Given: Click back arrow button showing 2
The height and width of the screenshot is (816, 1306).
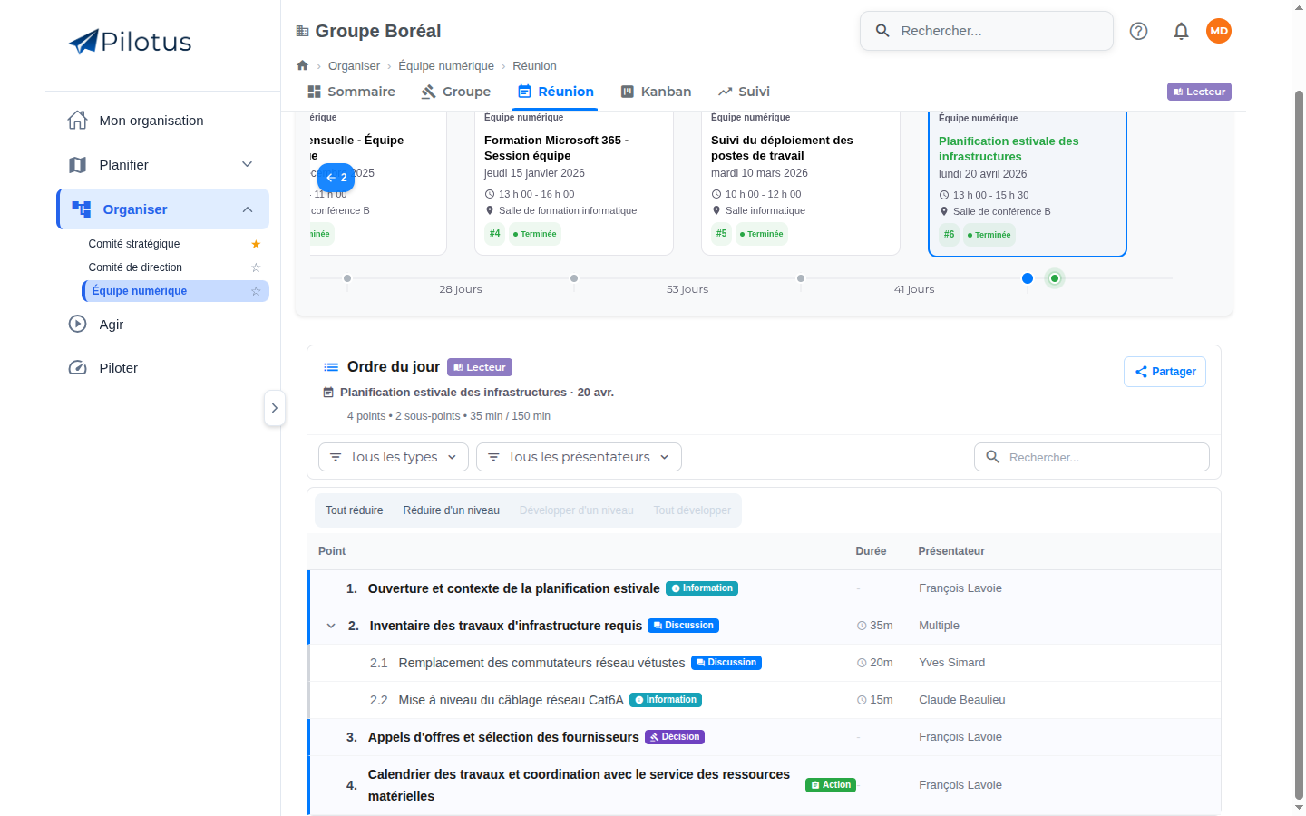Looking at the screenshot, I should [336, 178].
